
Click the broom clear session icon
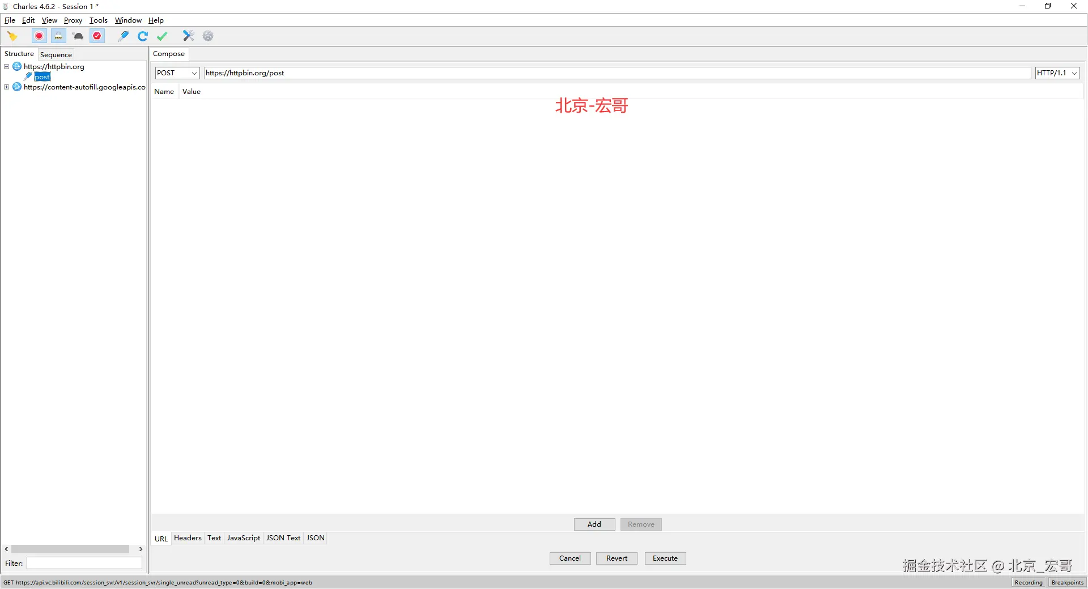[x=12, y=36]
